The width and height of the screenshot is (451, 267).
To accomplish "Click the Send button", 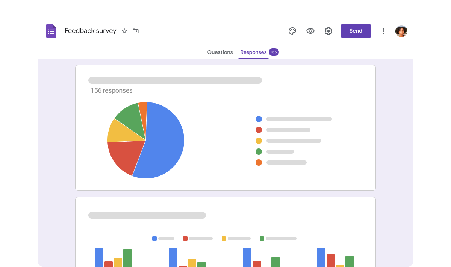I will (356, 31).
